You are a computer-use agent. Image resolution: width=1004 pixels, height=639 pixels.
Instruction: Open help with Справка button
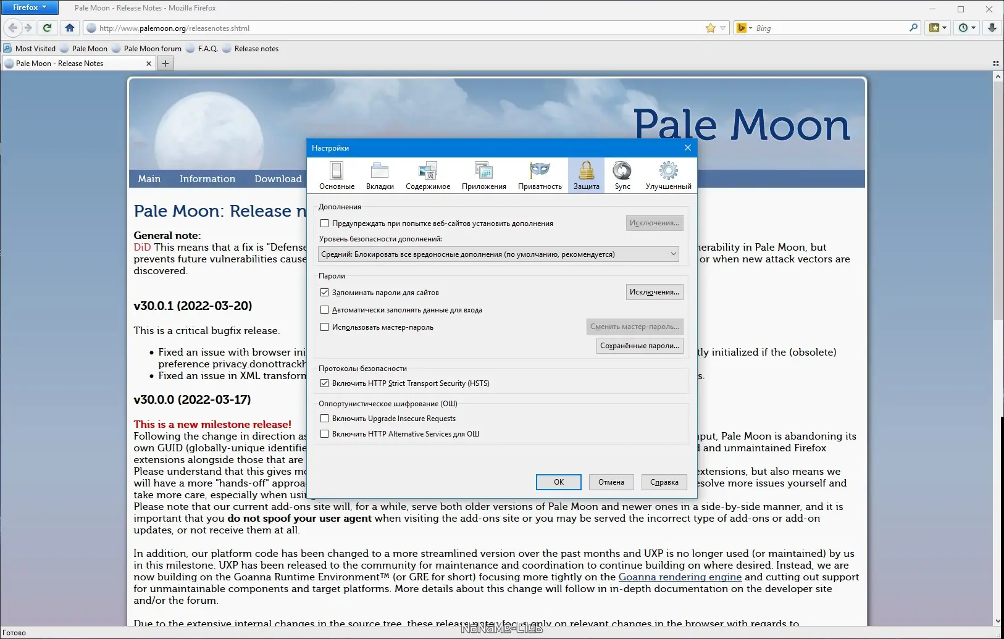664,482
